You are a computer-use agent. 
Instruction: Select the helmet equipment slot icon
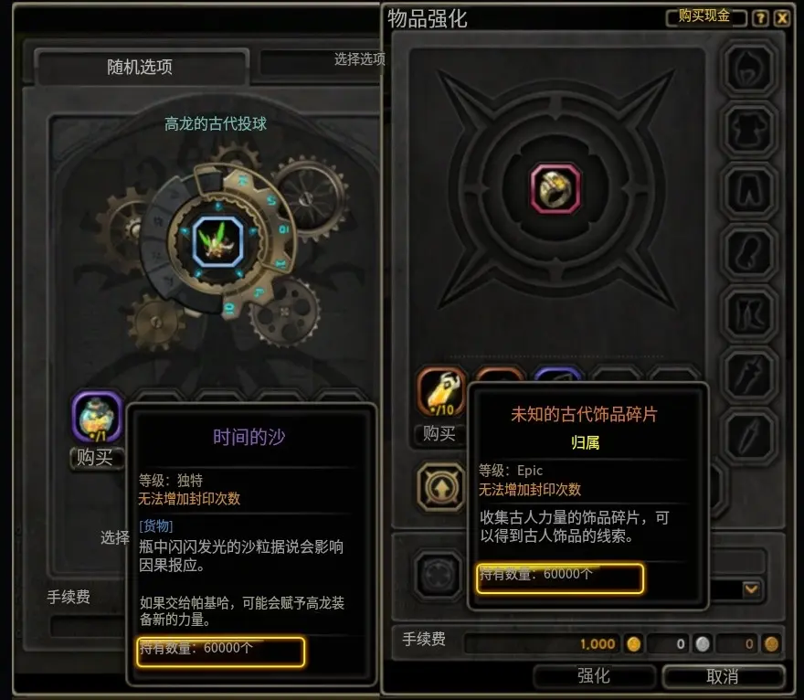click(x=749, y=69)
